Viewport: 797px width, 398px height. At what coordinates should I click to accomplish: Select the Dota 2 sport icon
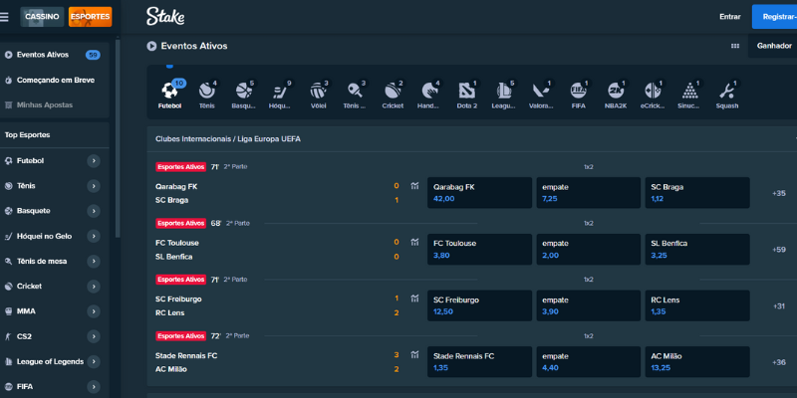466,93
